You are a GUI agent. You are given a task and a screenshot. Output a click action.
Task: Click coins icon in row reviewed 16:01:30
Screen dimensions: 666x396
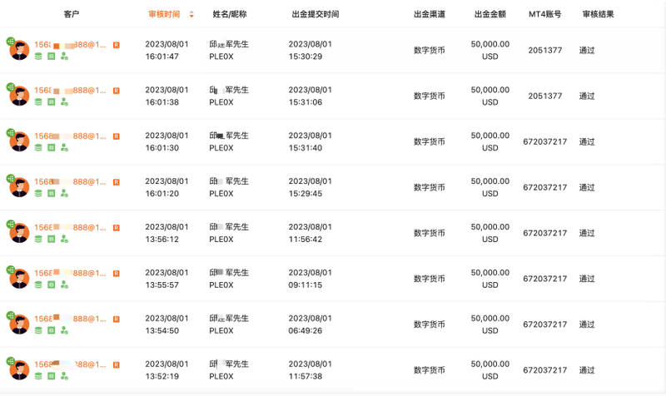click(38, 148)
